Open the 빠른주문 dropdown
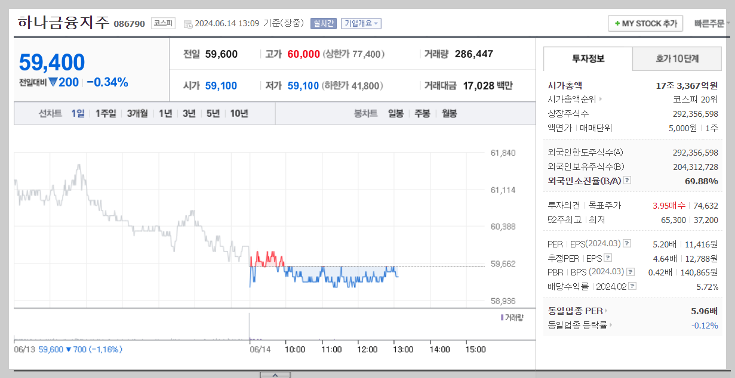 (712, 24)
